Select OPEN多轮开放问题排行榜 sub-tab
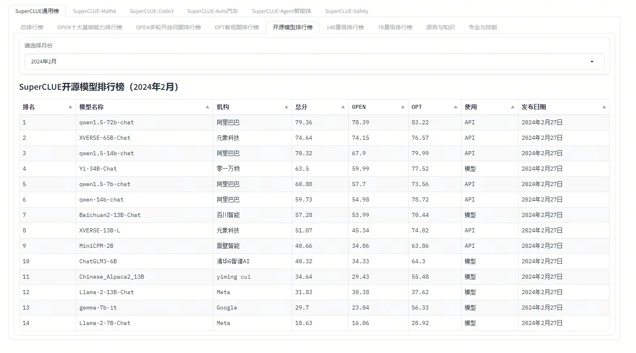This screenshot has width=636, height=353. coord(168,27)
